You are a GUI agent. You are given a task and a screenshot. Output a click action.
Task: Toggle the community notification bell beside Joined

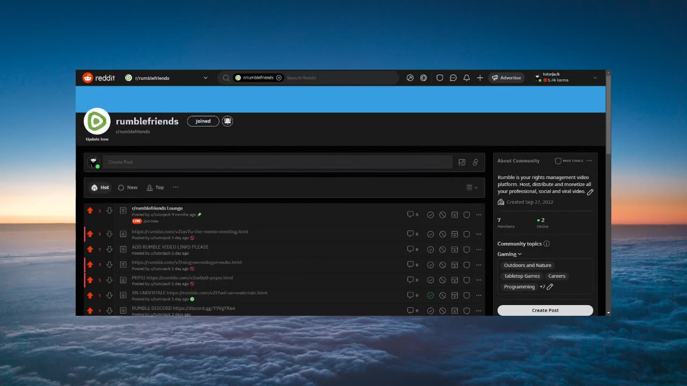click(x=228, y=121)
